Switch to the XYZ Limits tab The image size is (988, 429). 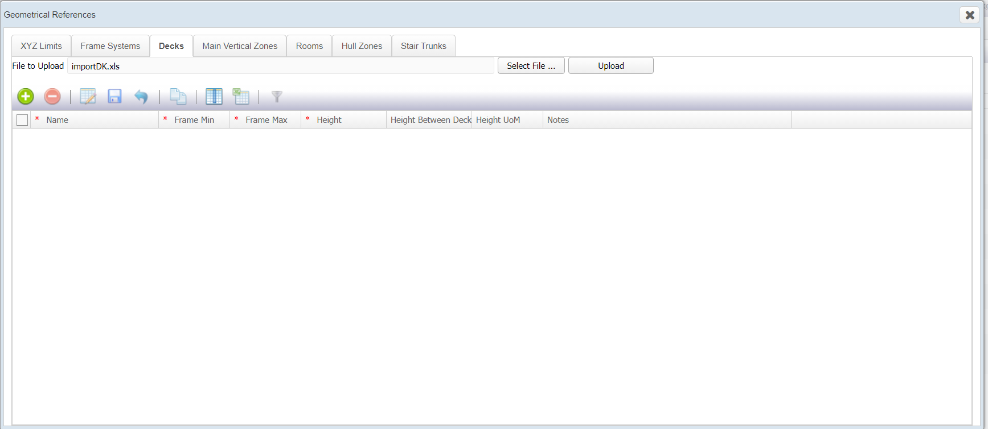pyautogui.click(x=41, y=46)
